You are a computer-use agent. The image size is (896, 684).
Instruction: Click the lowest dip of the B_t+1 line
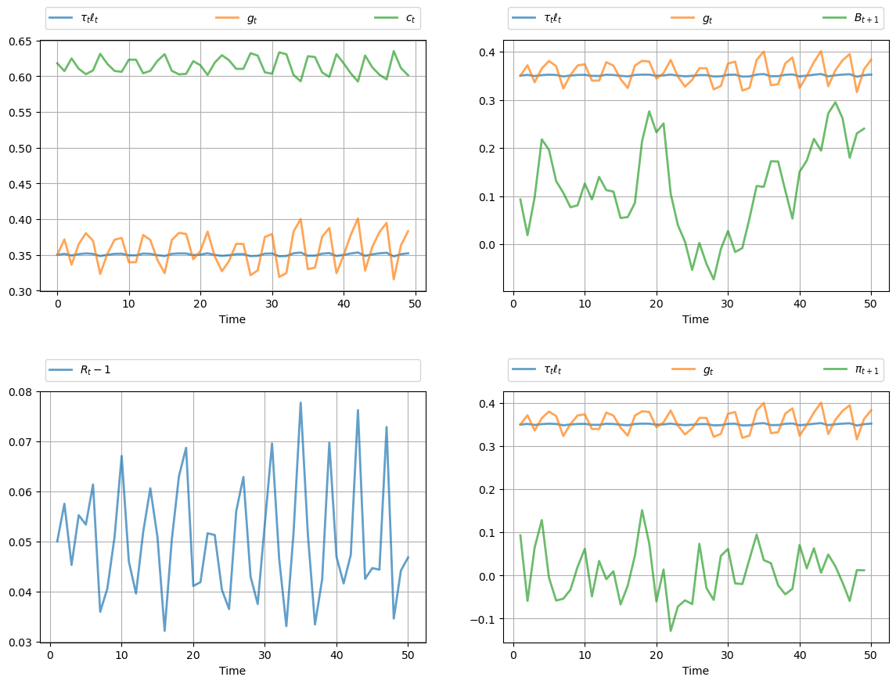[x=713, y=279]
